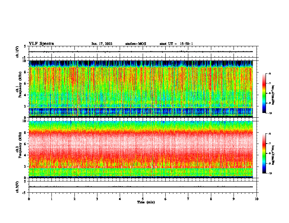This screenshot has width=289, height=223.
Task: Click time axis tick label 8
Action: pos(211,199)
